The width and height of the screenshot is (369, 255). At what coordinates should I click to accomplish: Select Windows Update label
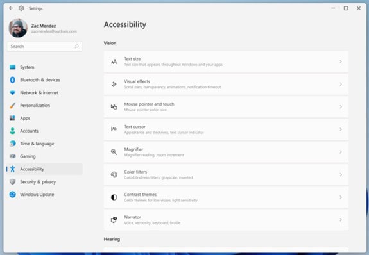tap(37, 195)
